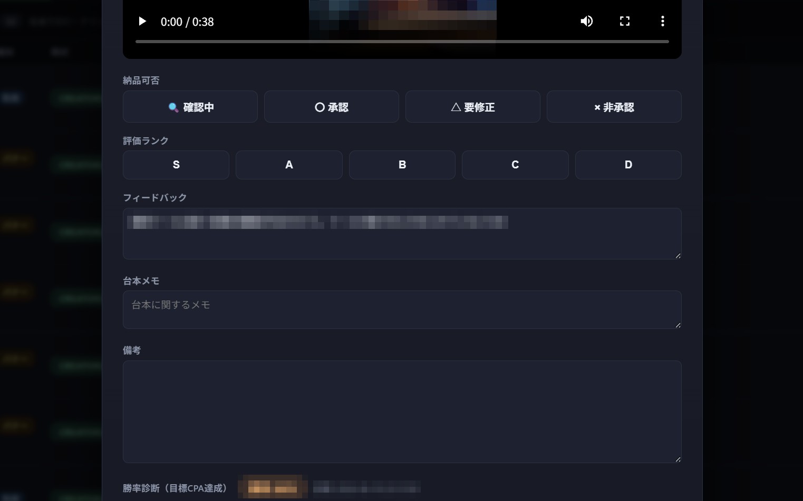Choose evaluation rank B
The image size is (803, 501).
click(x=402, y=165)
